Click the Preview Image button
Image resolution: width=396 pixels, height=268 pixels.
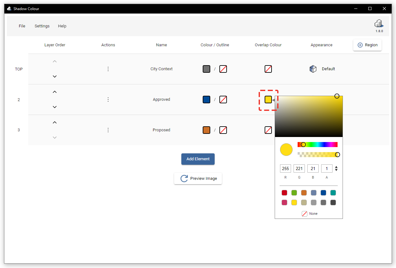[x=198, y=179]
